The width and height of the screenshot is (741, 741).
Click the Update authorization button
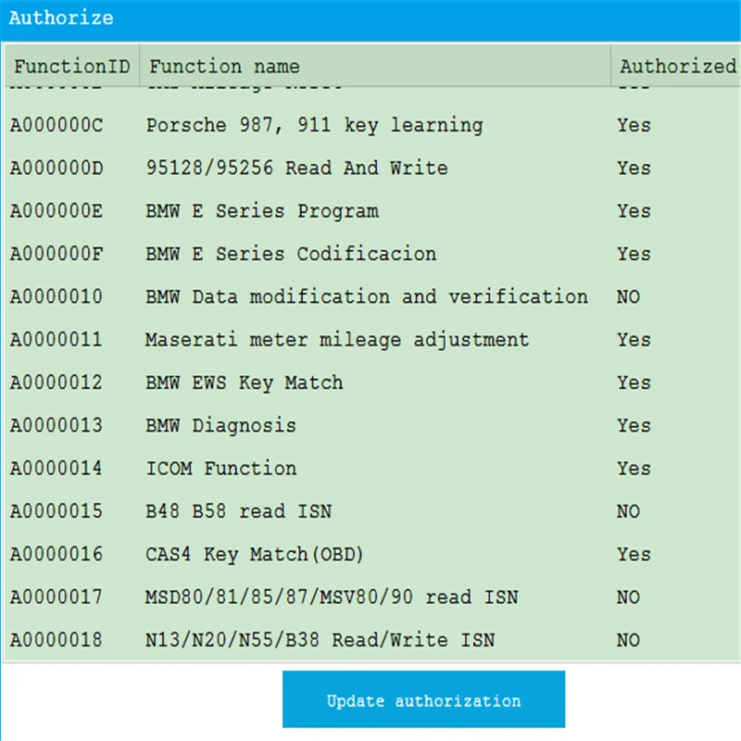tap(423, 699)
